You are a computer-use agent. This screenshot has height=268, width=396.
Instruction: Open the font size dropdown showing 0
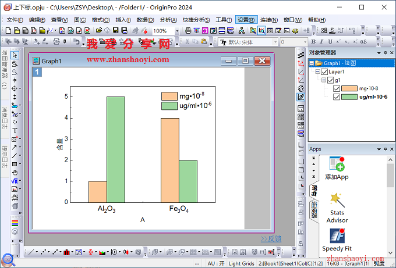coord(305,42)
